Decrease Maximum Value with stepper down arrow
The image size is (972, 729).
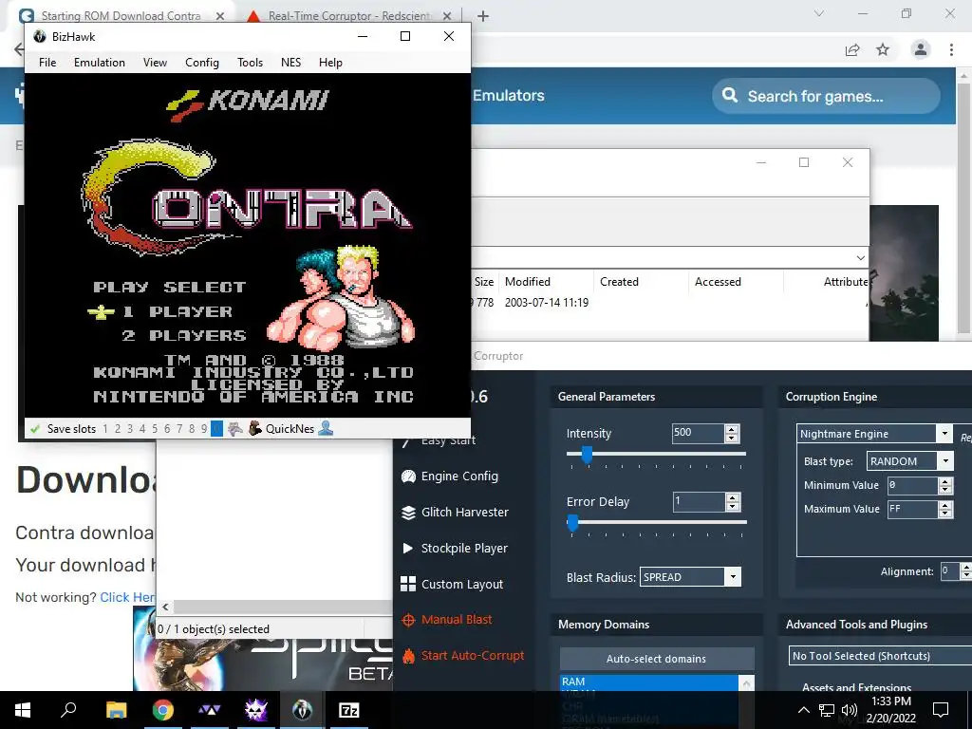[944, 514]
